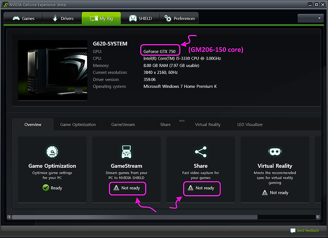The height and width of the screenshot is (238, 328).
Task: Click the Share warning triangle icon
Action: coord(190,187)
